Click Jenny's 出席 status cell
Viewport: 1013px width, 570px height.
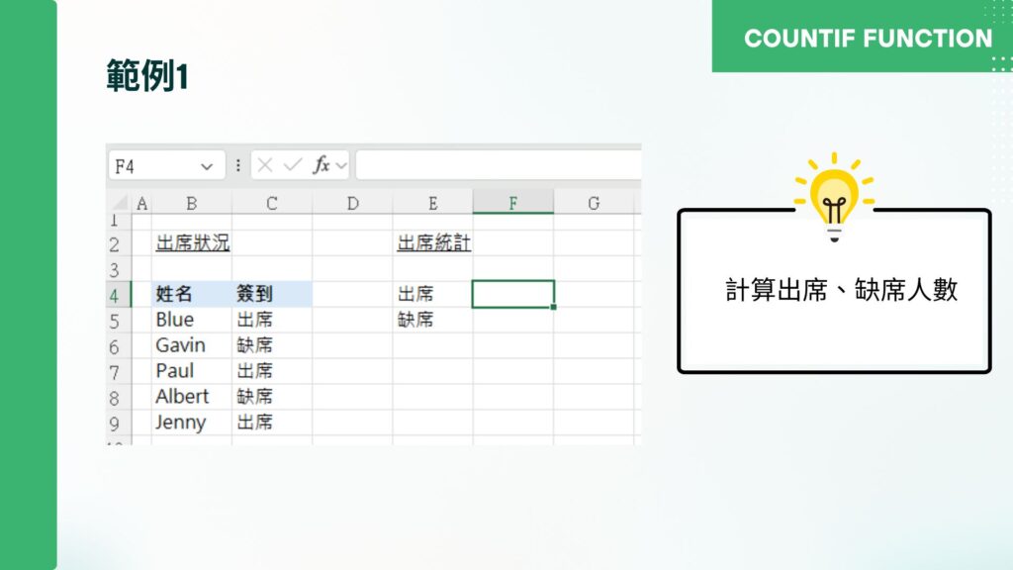click(272, 423)
